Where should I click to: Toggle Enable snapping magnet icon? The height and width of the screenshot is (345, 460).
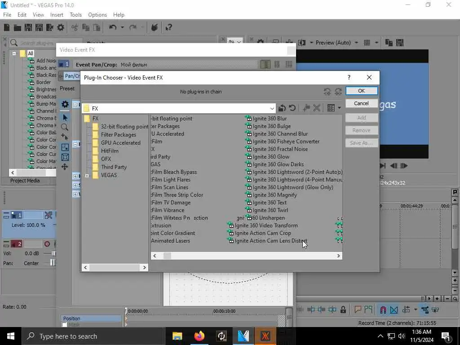pyautogui.click(x=383, y=310)
